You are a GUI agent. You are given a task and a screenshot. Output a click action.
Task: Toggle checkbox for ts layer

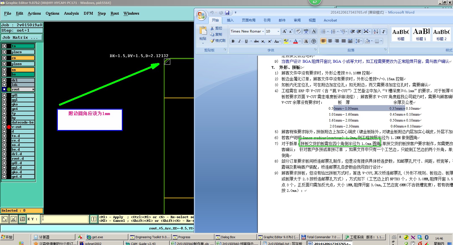[4, 46]
